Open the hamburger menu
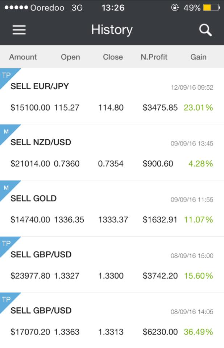Image resolution: width=224 pixels, height=348 pixels. click(x=19, y=30)
